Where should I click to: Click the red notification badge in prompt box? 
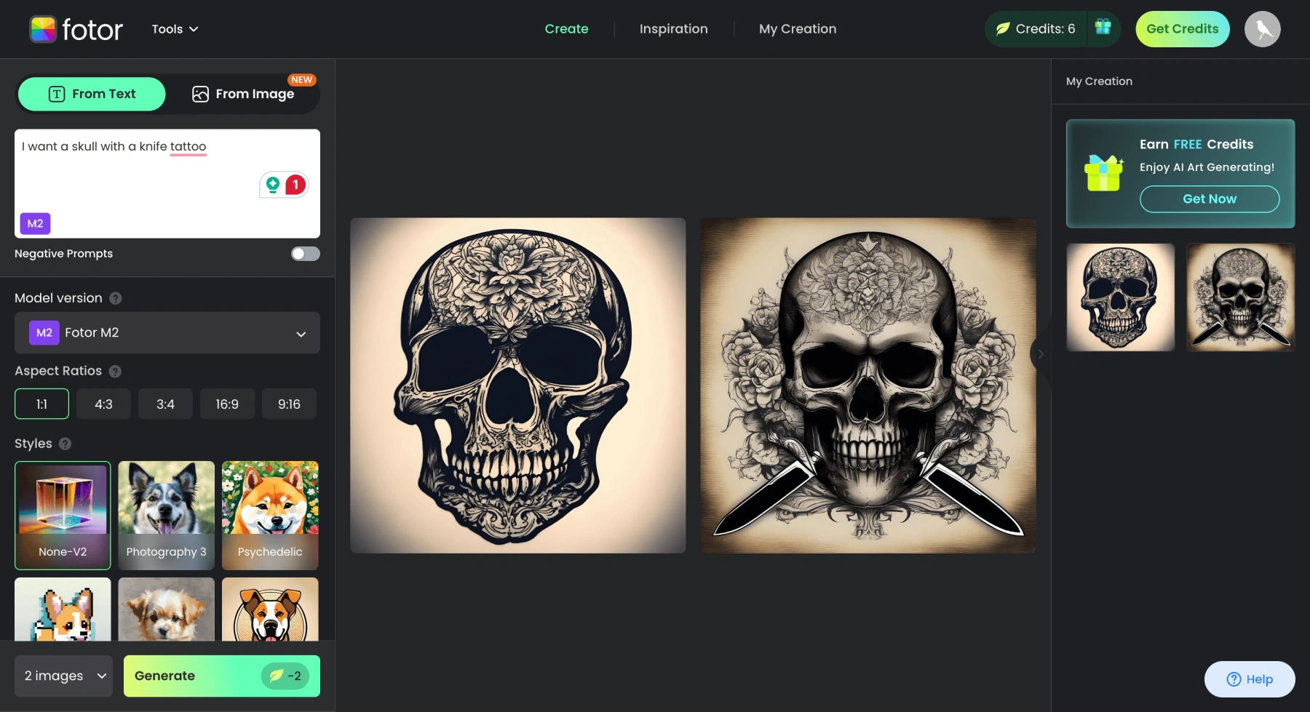coord(294,185)
